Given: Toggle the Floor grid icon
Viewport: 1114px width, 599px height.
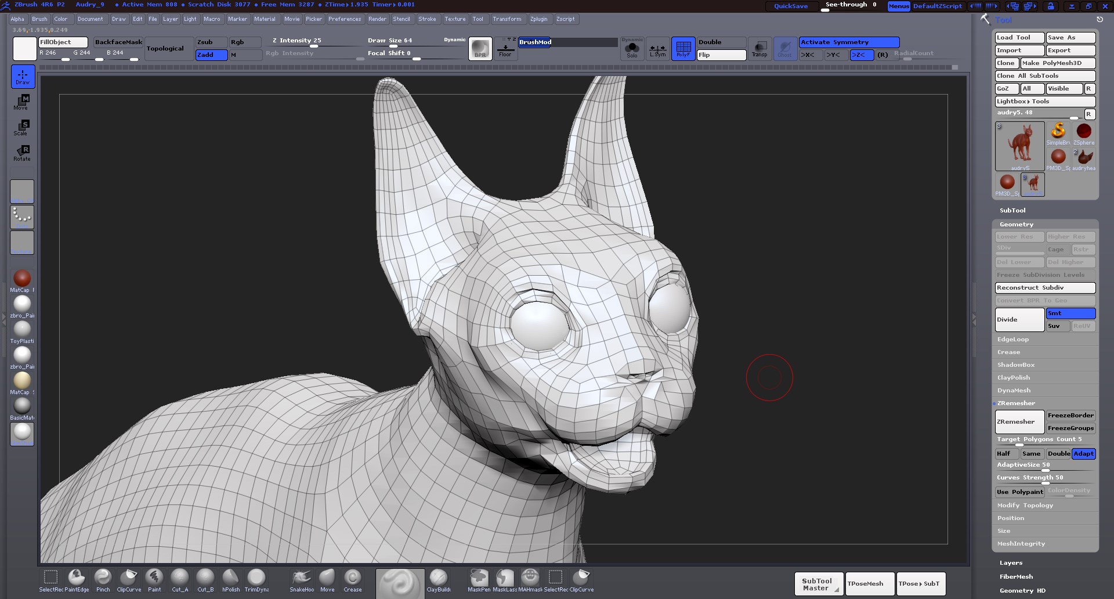Looking at the screenshot, I should tap(505, 50).
